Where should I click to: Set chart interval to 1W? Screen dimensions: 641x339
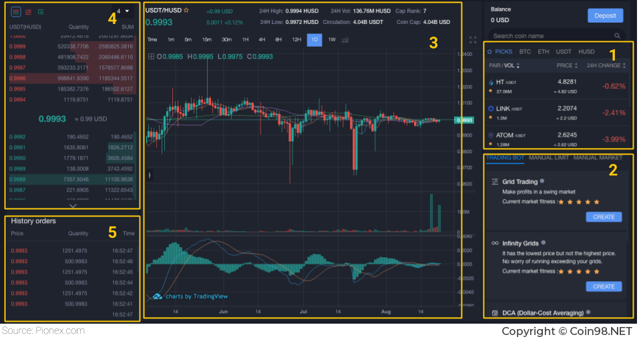pos(332,39)
